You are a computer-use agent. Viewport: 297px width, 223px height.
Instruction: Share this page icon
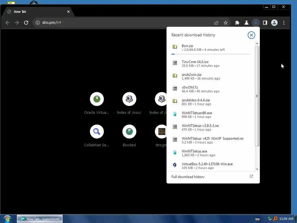click(216, 23)
